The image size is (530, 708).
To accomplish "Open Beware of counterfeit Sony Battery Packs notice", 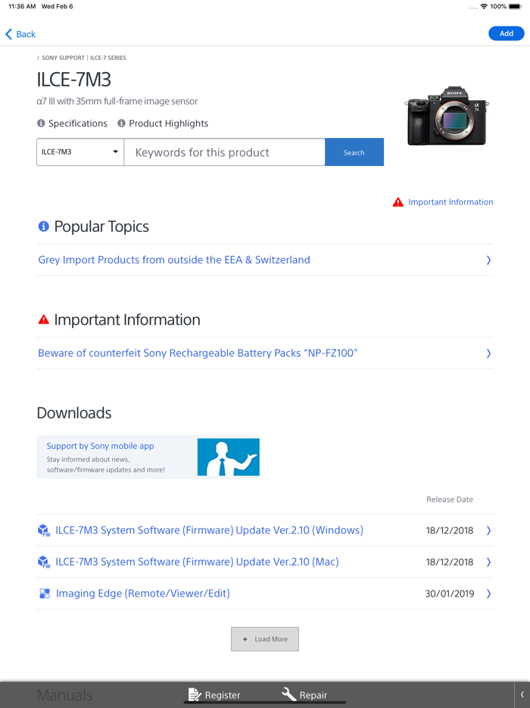I will pyautogui.click(x=198, y=353).
